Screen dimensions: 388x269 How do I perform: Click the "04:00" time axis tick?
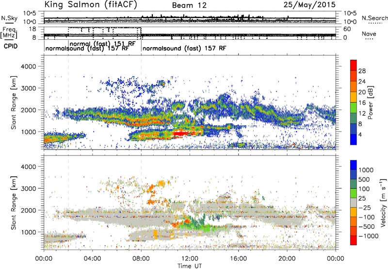(x=93, y=259)
